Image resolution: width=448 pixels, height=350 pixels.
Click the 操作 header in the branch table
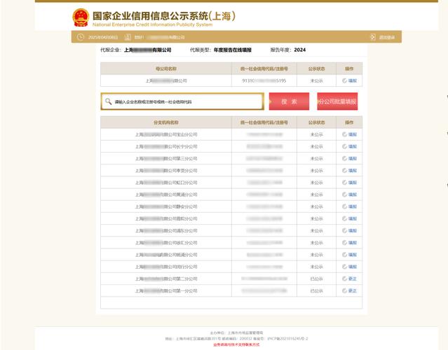[349, 122]
